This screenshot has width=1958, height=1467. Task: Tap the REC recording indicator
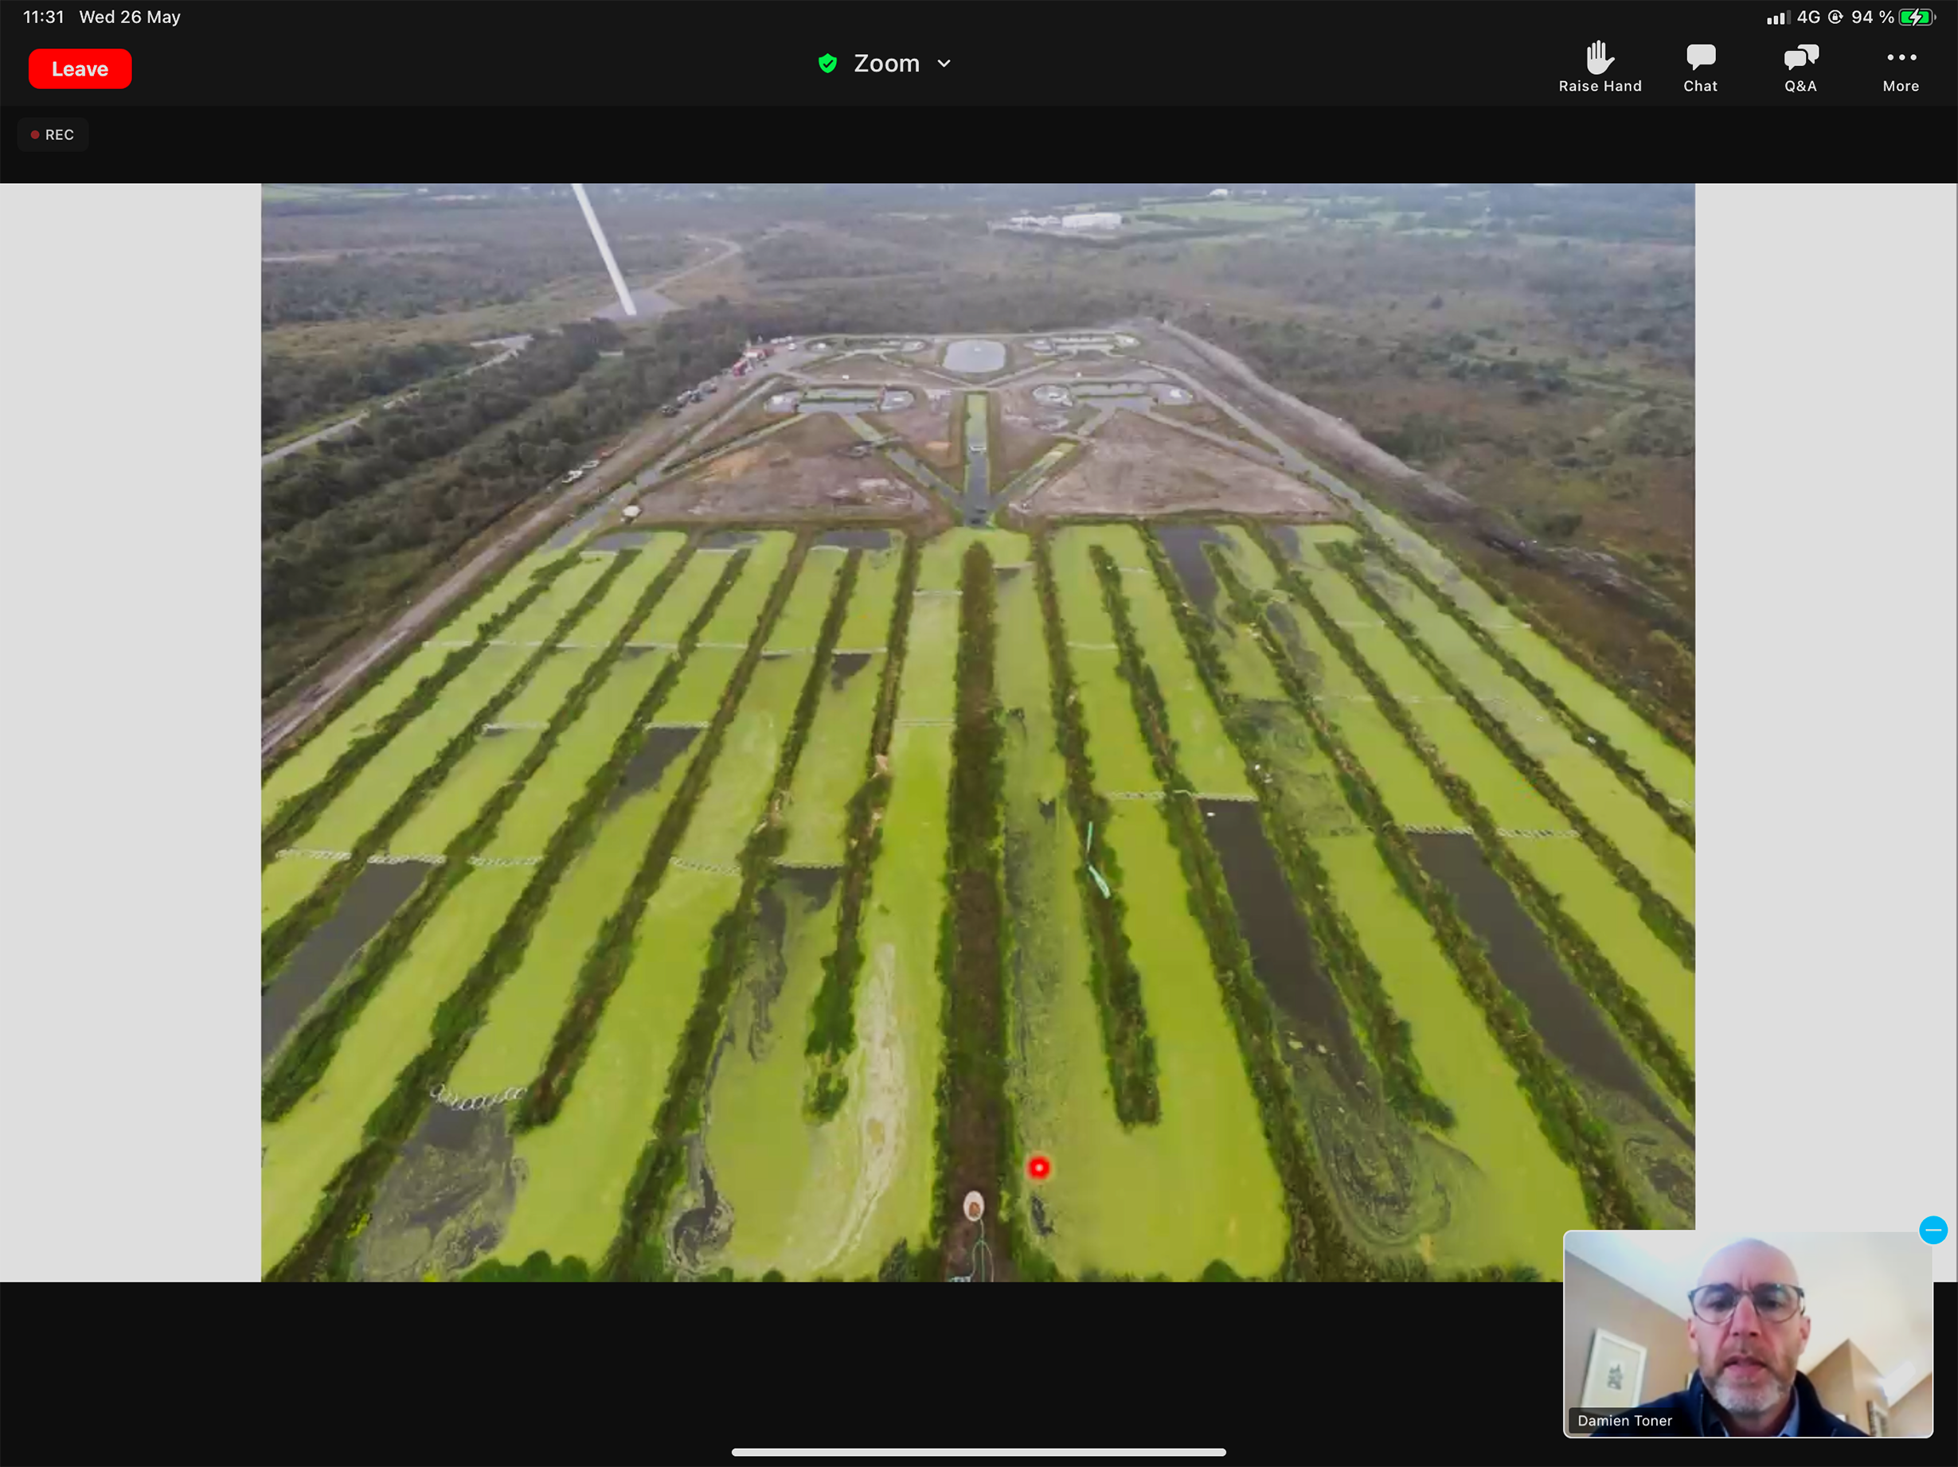[x=53, y=135]
